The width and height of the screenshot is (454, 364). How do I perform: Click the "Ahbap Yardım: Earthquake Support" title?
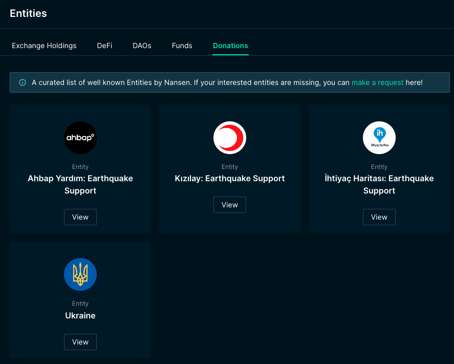click(80, 184)
